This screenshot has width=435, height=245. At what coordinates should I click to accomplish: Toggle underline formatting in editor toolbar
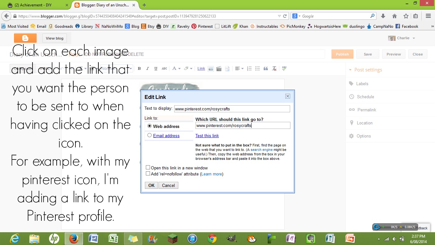pyautogui.click(x=156, y=69)
